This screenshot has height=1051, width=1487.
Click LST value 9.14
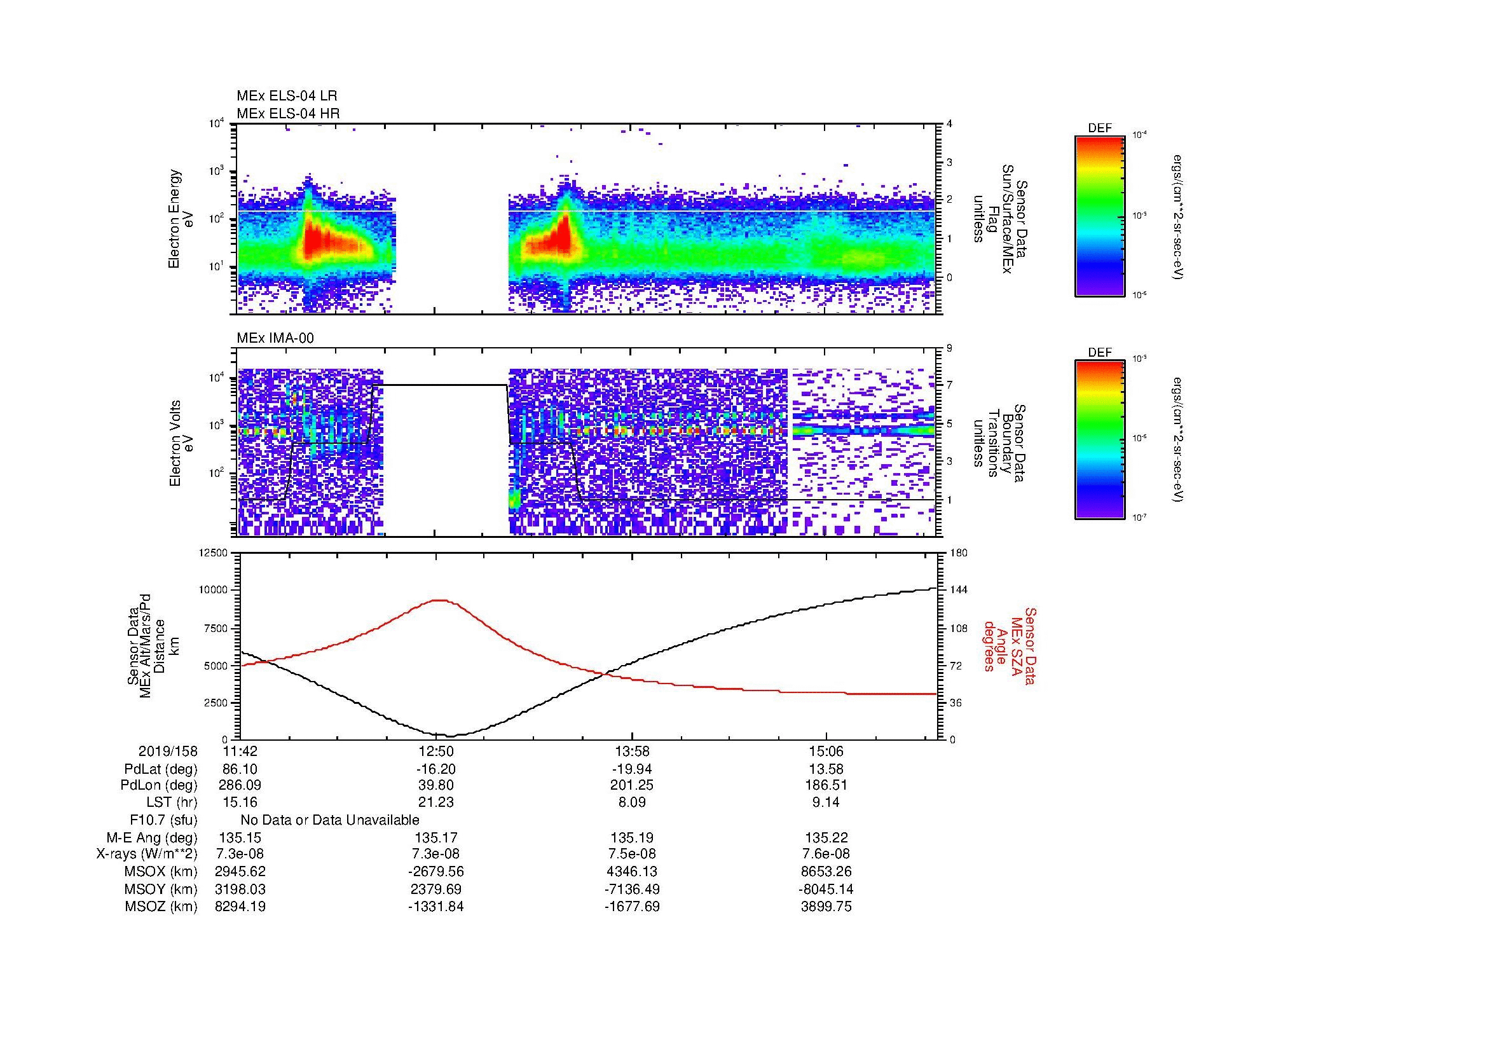[826, 804]
